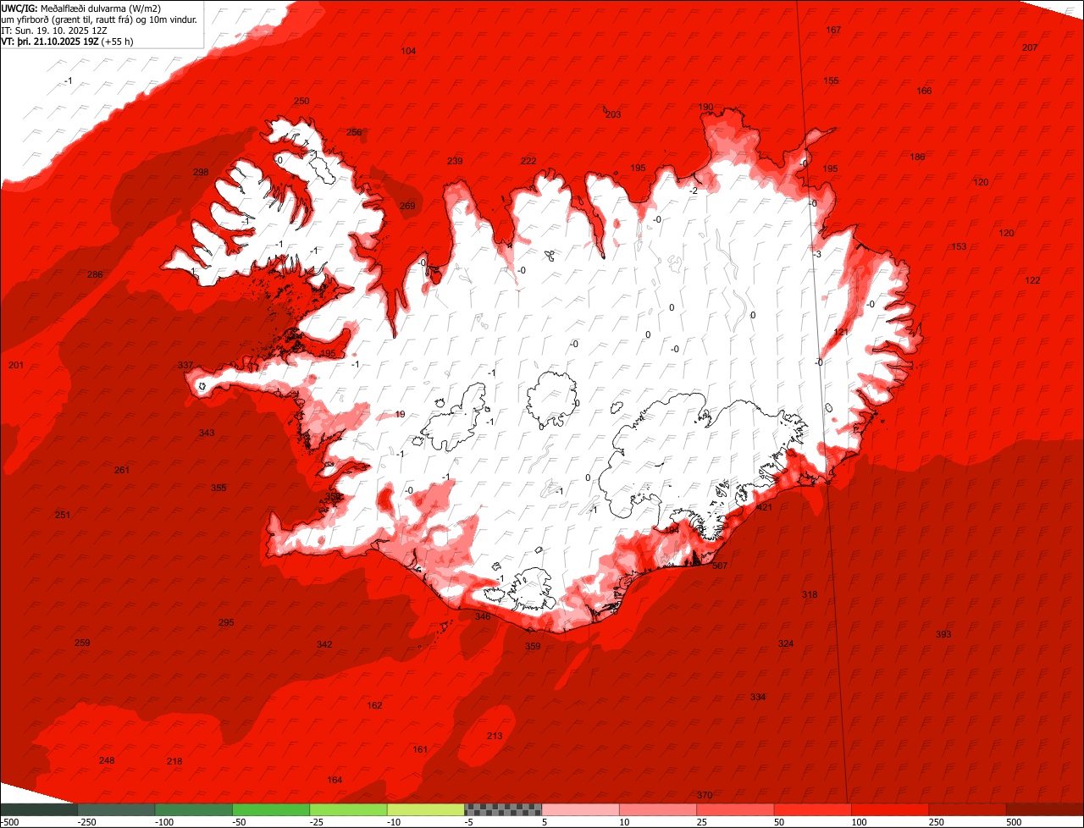Click legend swatch between -25 and -10
The image size is (1084, 828).
(348, 809)
